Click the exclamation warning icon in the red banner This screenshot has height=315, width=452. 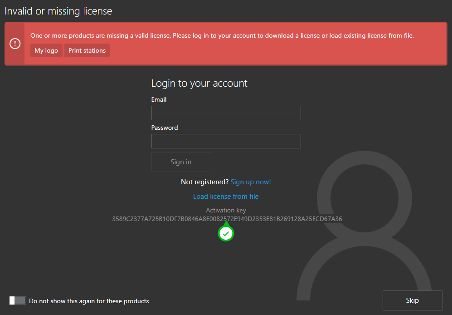(x=15, y=44)
